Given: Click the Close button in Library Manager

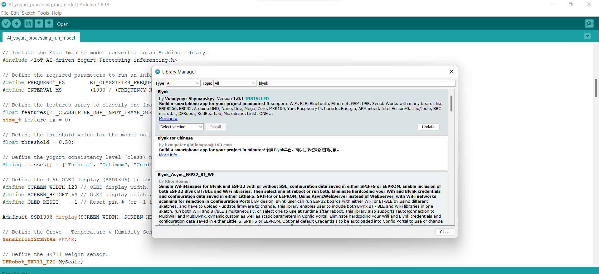Looking at the screenshot, I should 445,232.
